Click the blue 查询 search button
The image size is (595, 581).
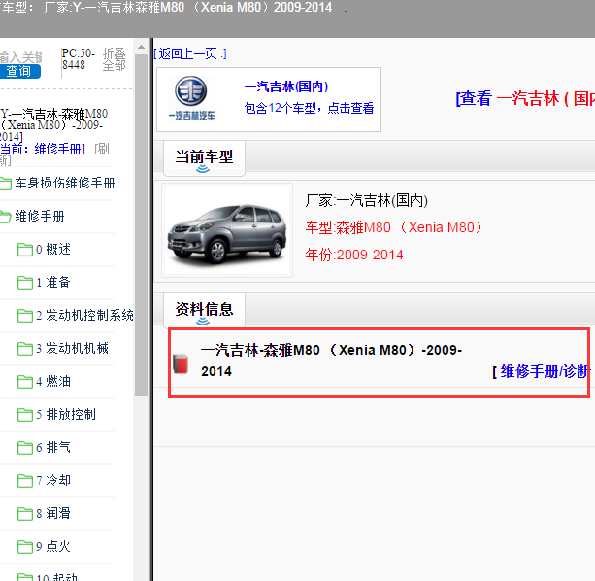[x=19, y=71]
